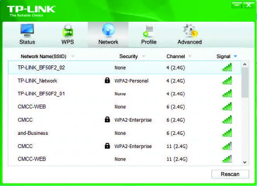Open the Profile document icon
This screenshot has width=257, height=186.
click(x=148, y=31)
